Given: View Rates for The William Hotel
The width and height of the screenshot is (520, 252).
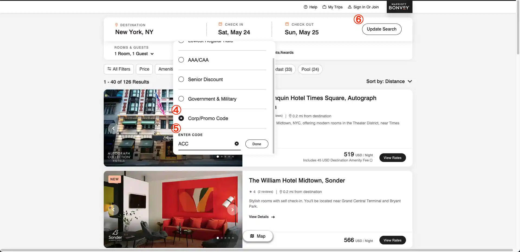Looking at the screenshot, I should 392,240.
